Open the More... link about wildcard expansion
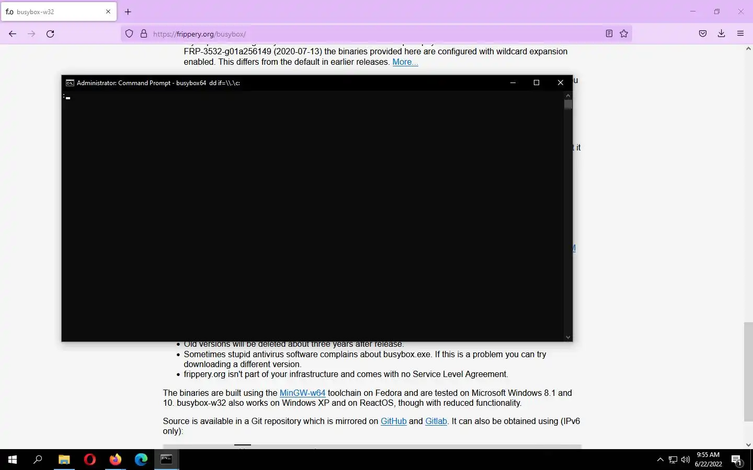The width and height of the screenshot is (753, 470). (x=405, y=62)
